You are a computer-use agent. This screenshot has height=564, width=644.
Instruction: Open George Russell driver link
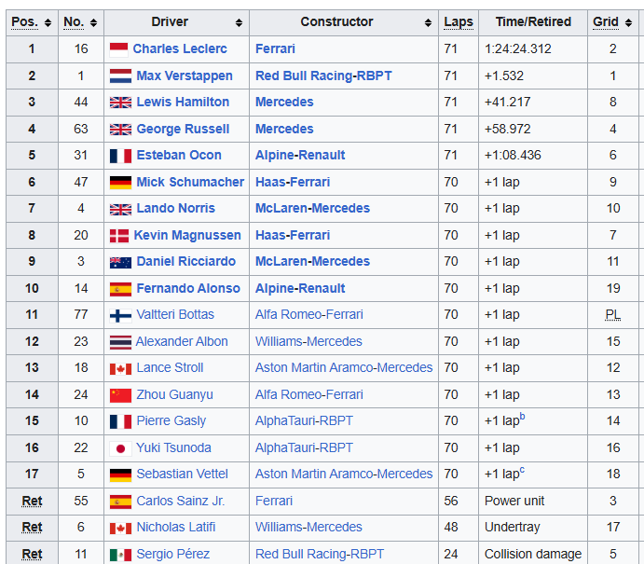(x=183, y=129)
